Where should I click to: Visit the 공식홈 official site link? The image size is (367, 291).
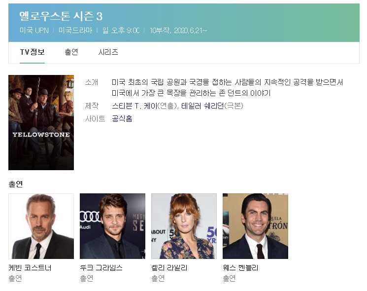pyautogui.click(x=122, y=119)
